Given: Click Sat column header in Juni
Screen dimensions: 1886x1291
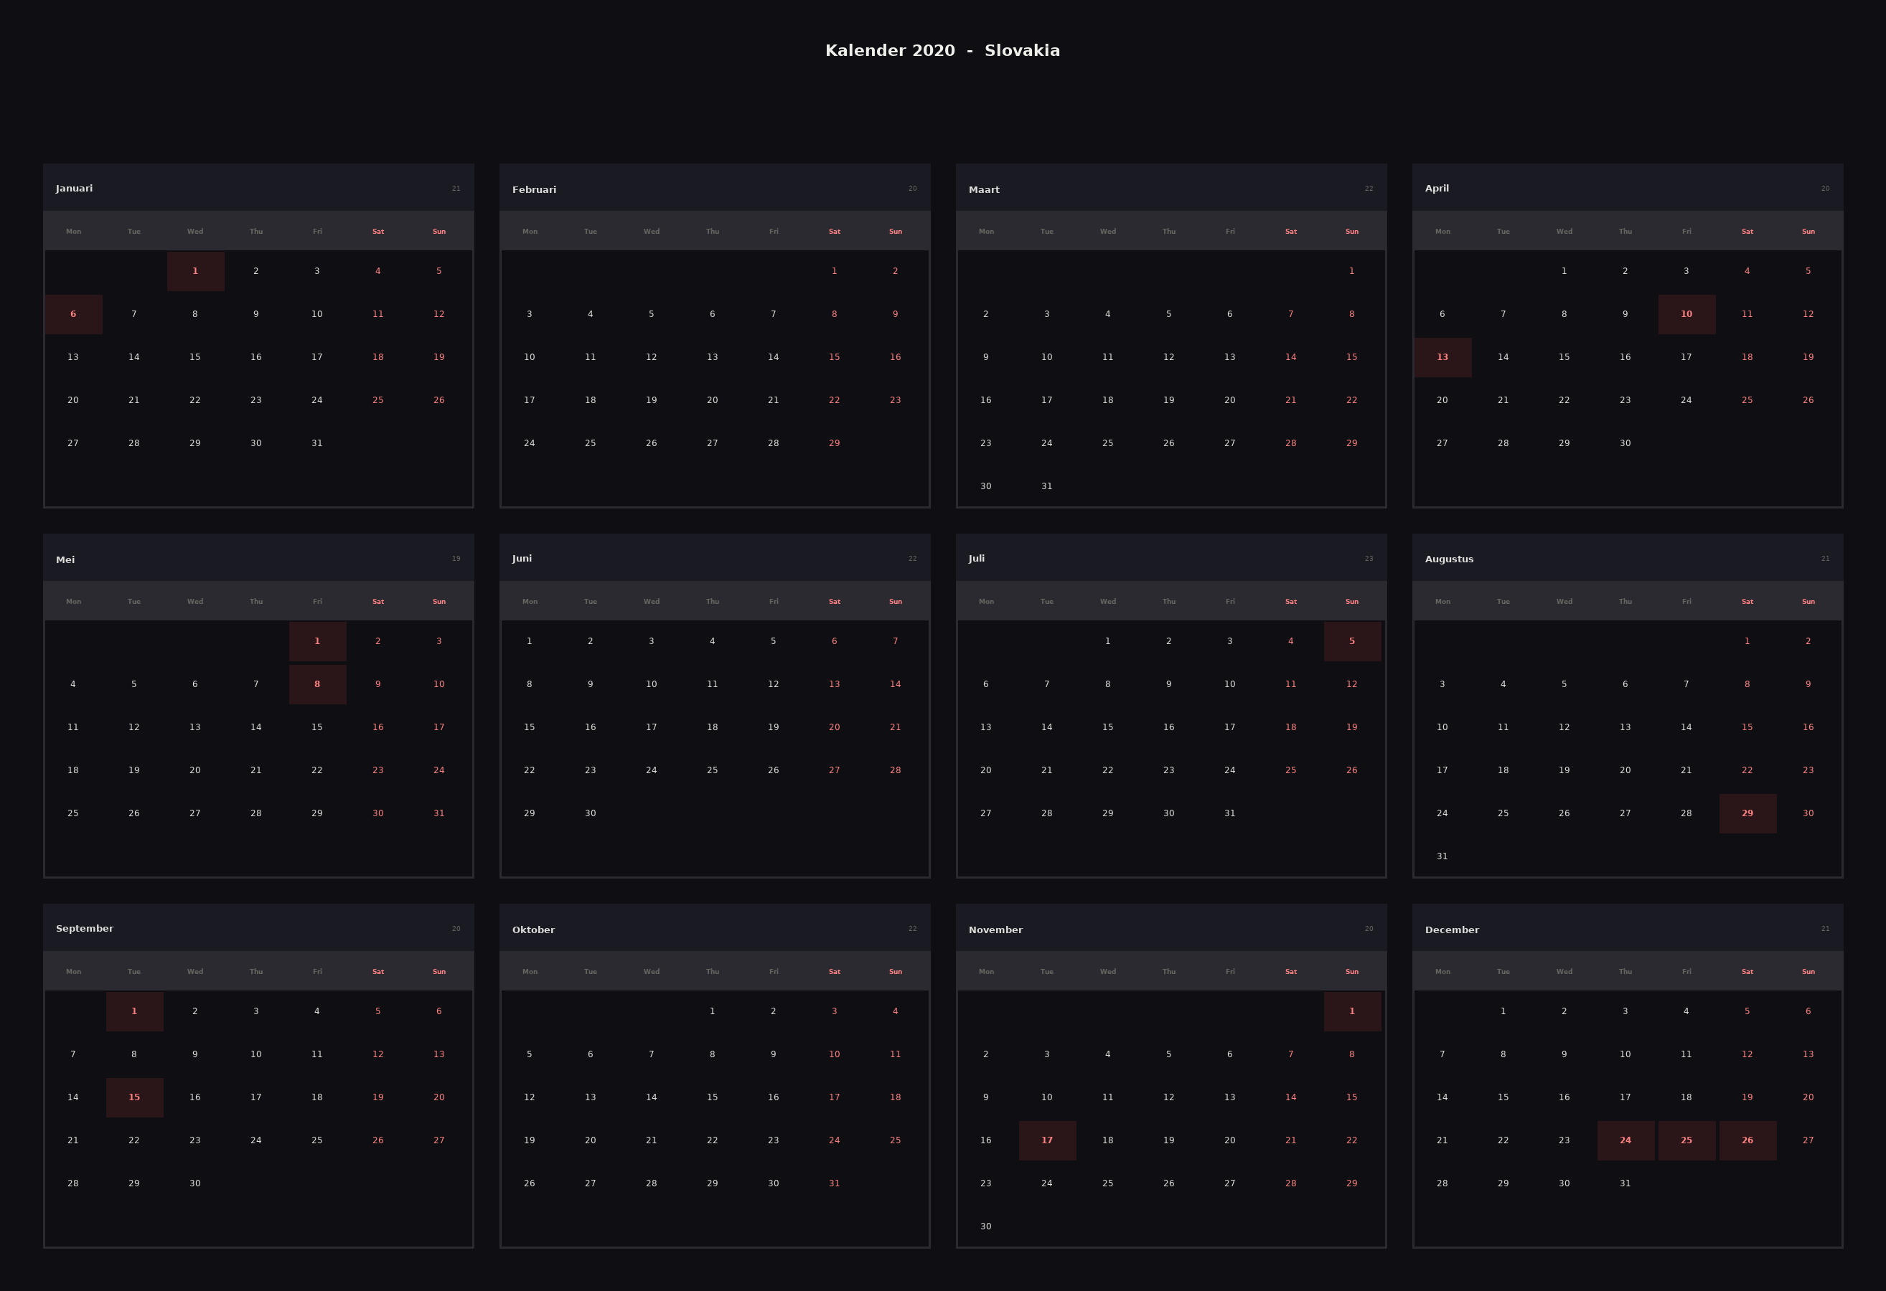Looking at the screenshot, I should (x=834, y=602).
